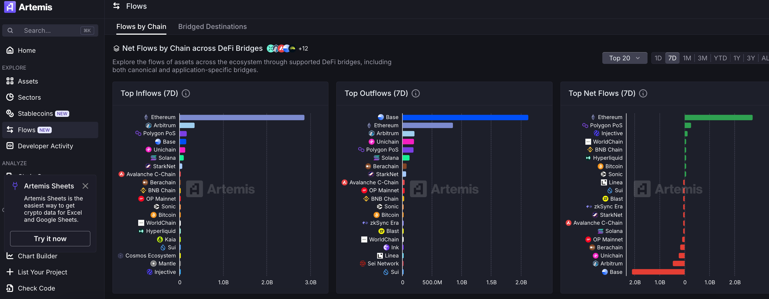769x299 pixels.
Task: Click the +12 bridges indicator
Action: point(303,49)
